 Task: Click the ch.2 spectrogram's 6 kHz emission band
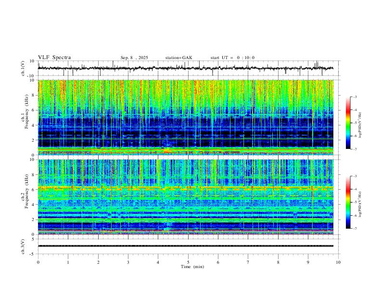click(186, 188)
